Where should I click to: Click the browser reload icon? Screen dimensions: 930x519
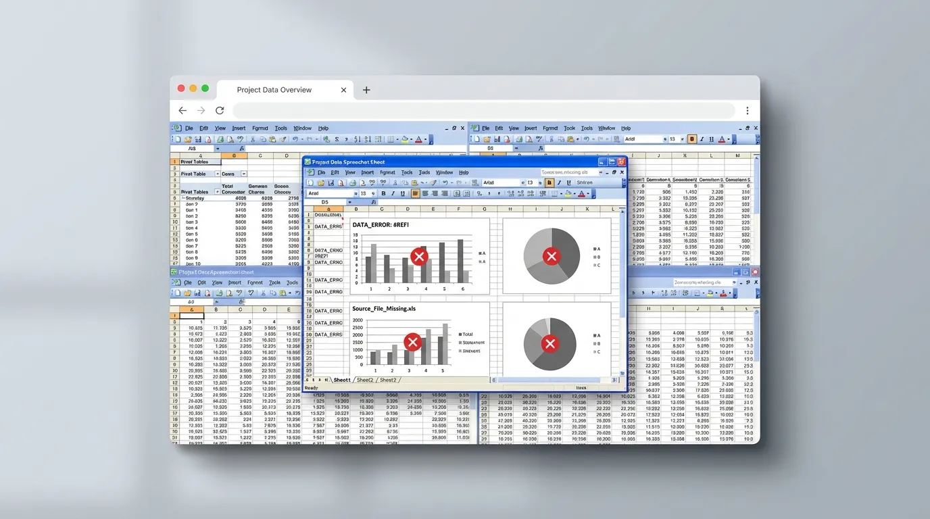pyautogui.click(x=220, y=111)
